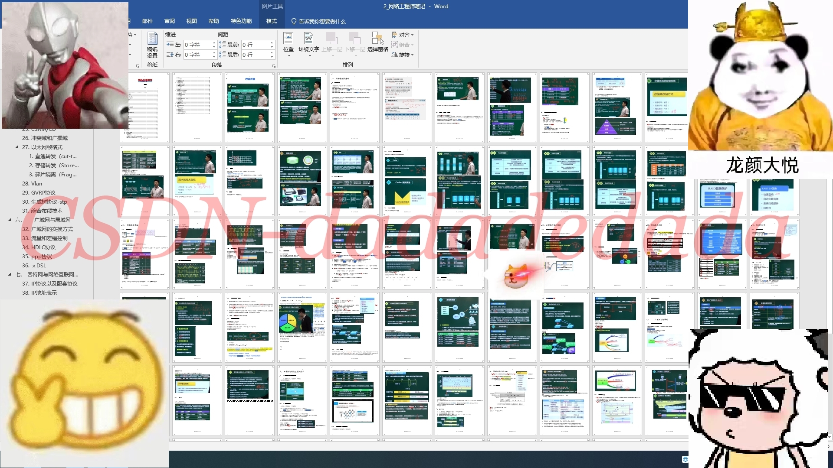
Task: Open the 对齐 (Align) dropdown
Action: [x=403, y=35]
